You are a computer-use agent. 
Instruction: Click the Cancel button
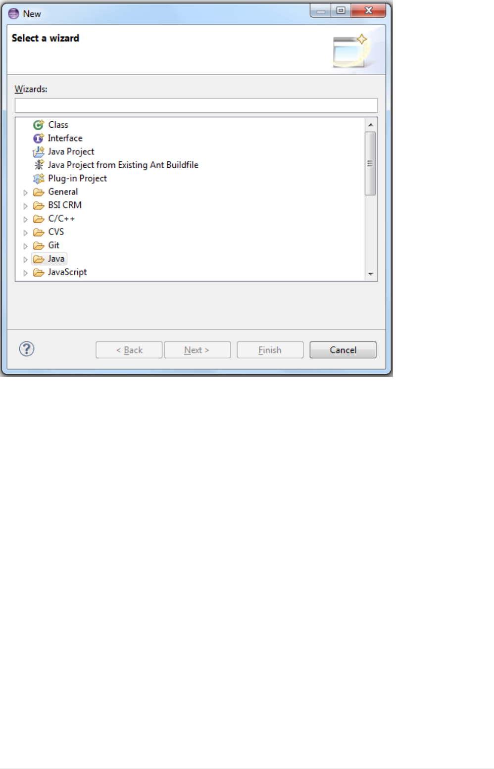point(343,350)
